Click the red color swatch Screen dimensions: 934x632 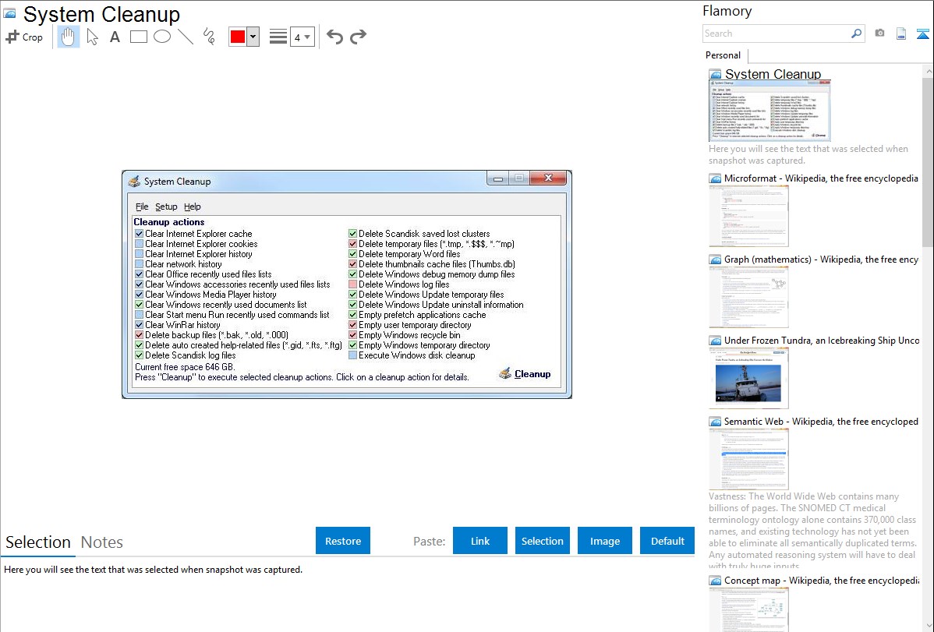point(238,37)
